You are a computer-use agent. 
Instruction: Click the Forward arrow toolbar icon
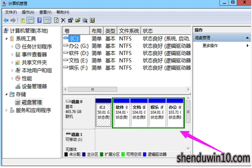coord(13,20)
